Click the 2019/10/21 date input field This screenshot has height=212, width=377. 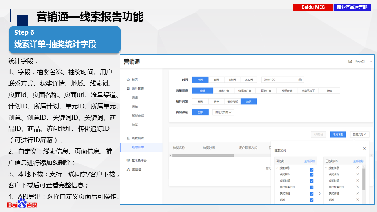pos(282,80)
